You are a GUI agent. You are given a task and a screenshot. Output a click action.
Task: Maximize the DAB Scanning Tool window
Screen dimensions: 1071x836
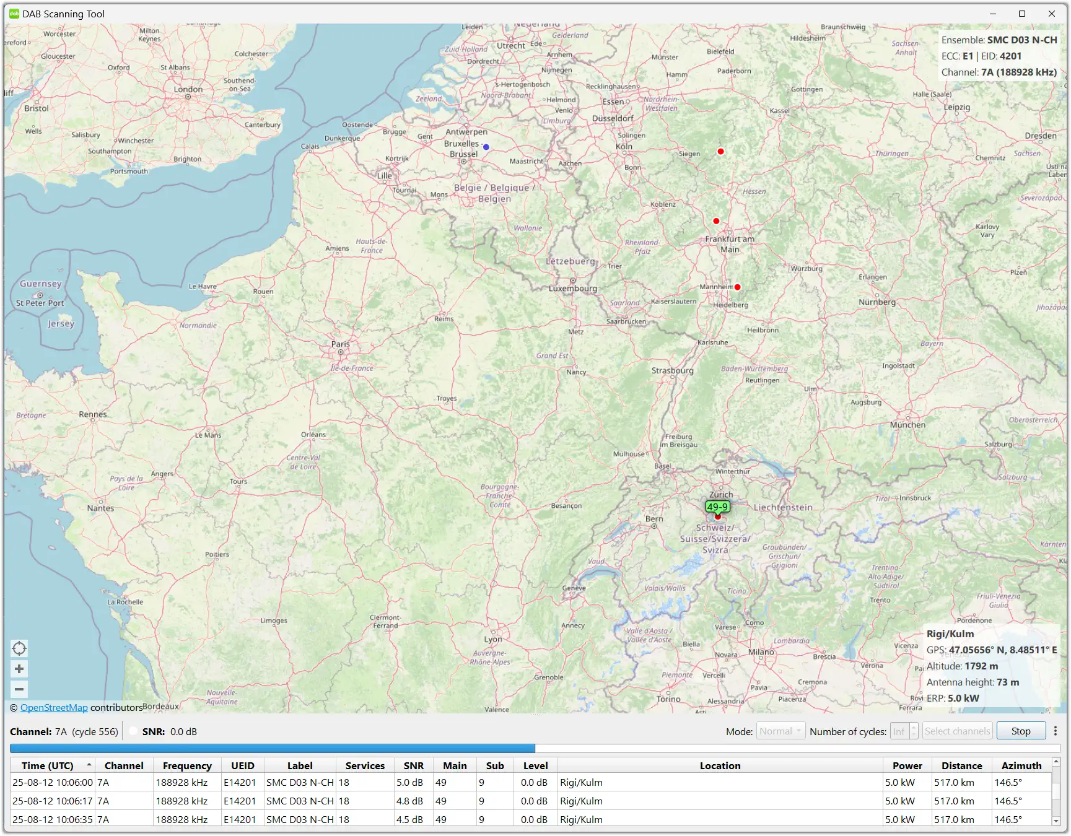pyautogui.click(x=1022, y=14)
